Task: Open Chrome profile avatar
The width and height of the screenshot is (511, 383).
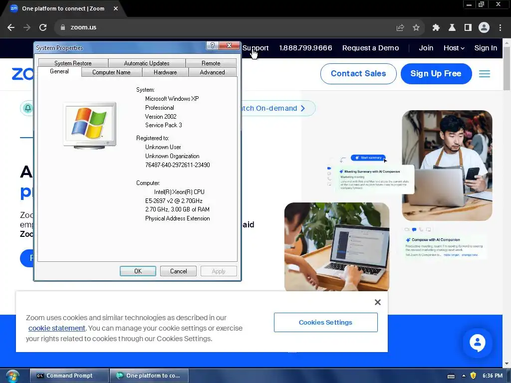Action: (x=484, y=27)
